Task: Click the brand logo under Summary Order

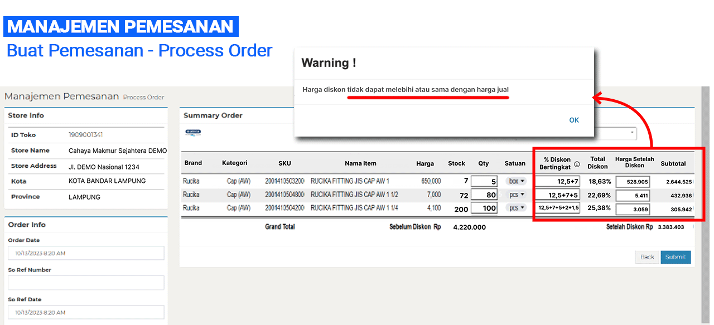Action: tap(193, 133)
